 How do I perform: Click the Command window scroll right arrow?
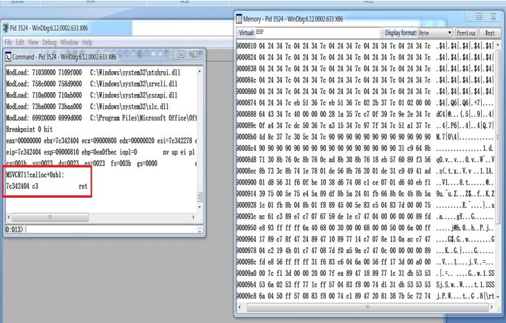(x=193, y=217)
